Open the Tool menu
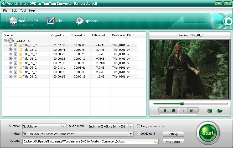 [x=23, y=11]
